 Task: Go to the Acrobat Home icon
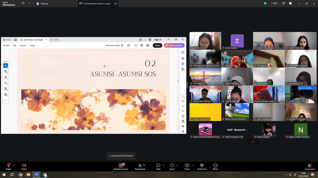[x=15, y=40]
